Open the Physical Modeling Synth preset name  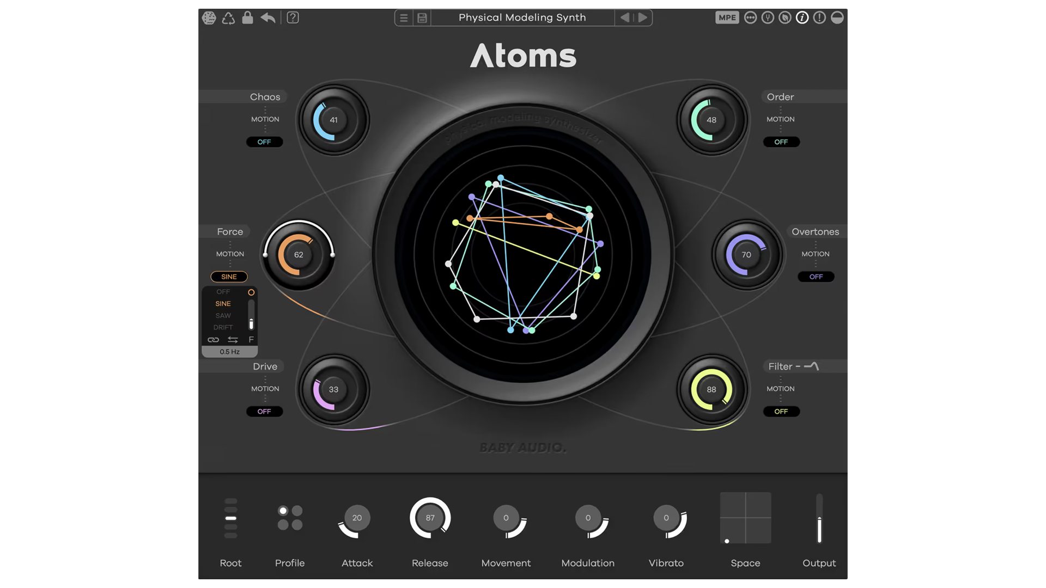[522, 17]
